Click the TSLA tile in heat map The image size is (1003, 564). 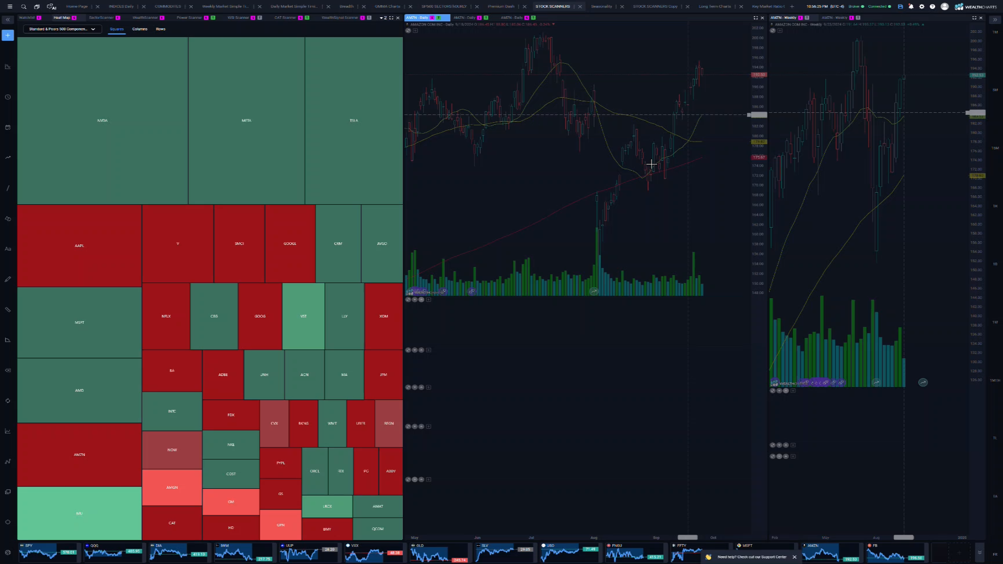pyautogui.click(x=354, y=121)
